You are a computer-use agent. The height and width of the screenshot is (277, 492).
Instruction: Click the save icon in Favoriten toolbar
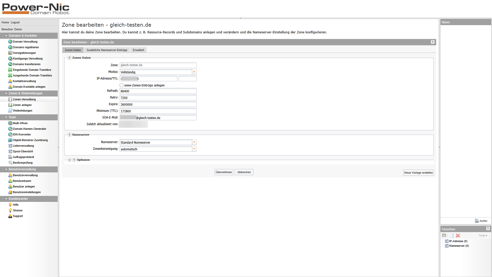coord(444,235)
